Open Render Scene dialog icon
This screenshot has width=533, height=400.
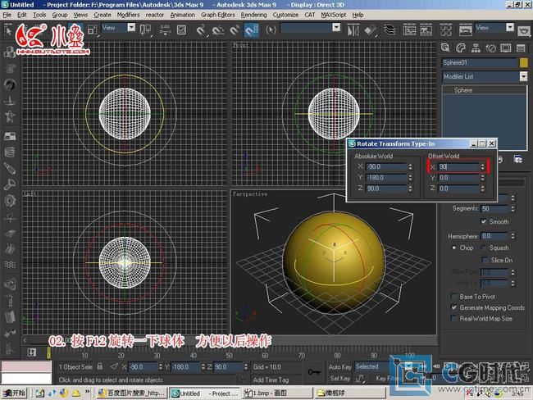466,30
